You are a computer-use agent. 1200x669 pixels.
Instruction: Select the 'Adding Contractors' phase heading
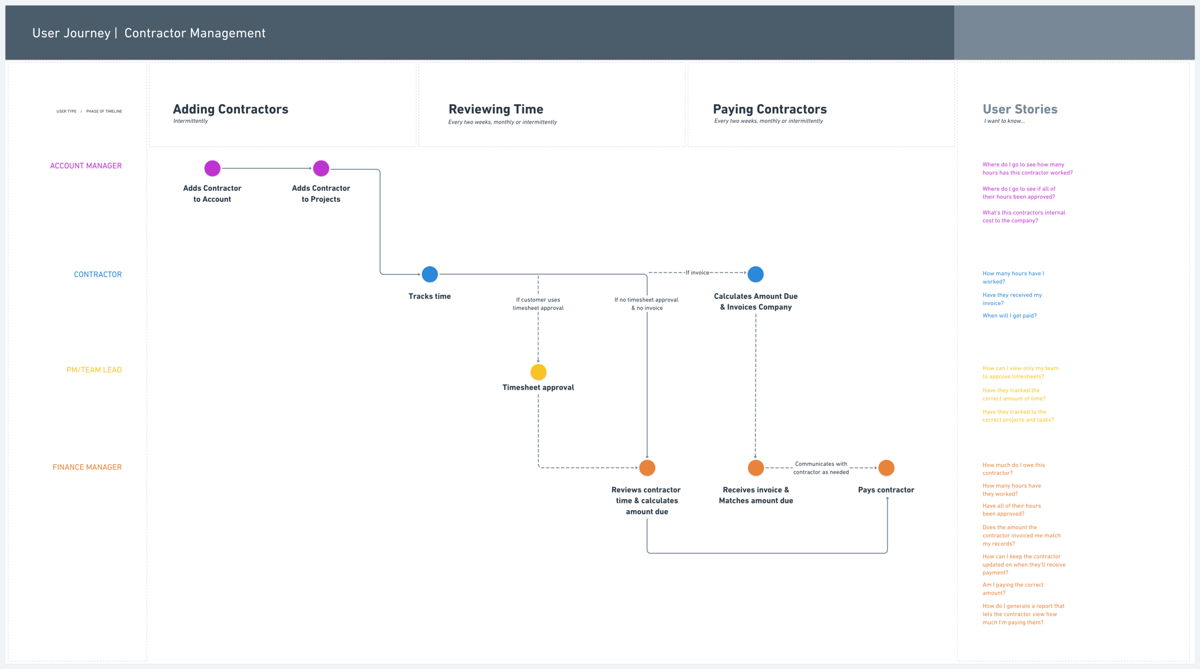[230, 109]
